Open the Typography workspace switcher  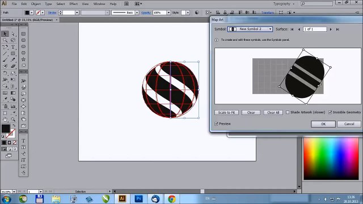284,4
